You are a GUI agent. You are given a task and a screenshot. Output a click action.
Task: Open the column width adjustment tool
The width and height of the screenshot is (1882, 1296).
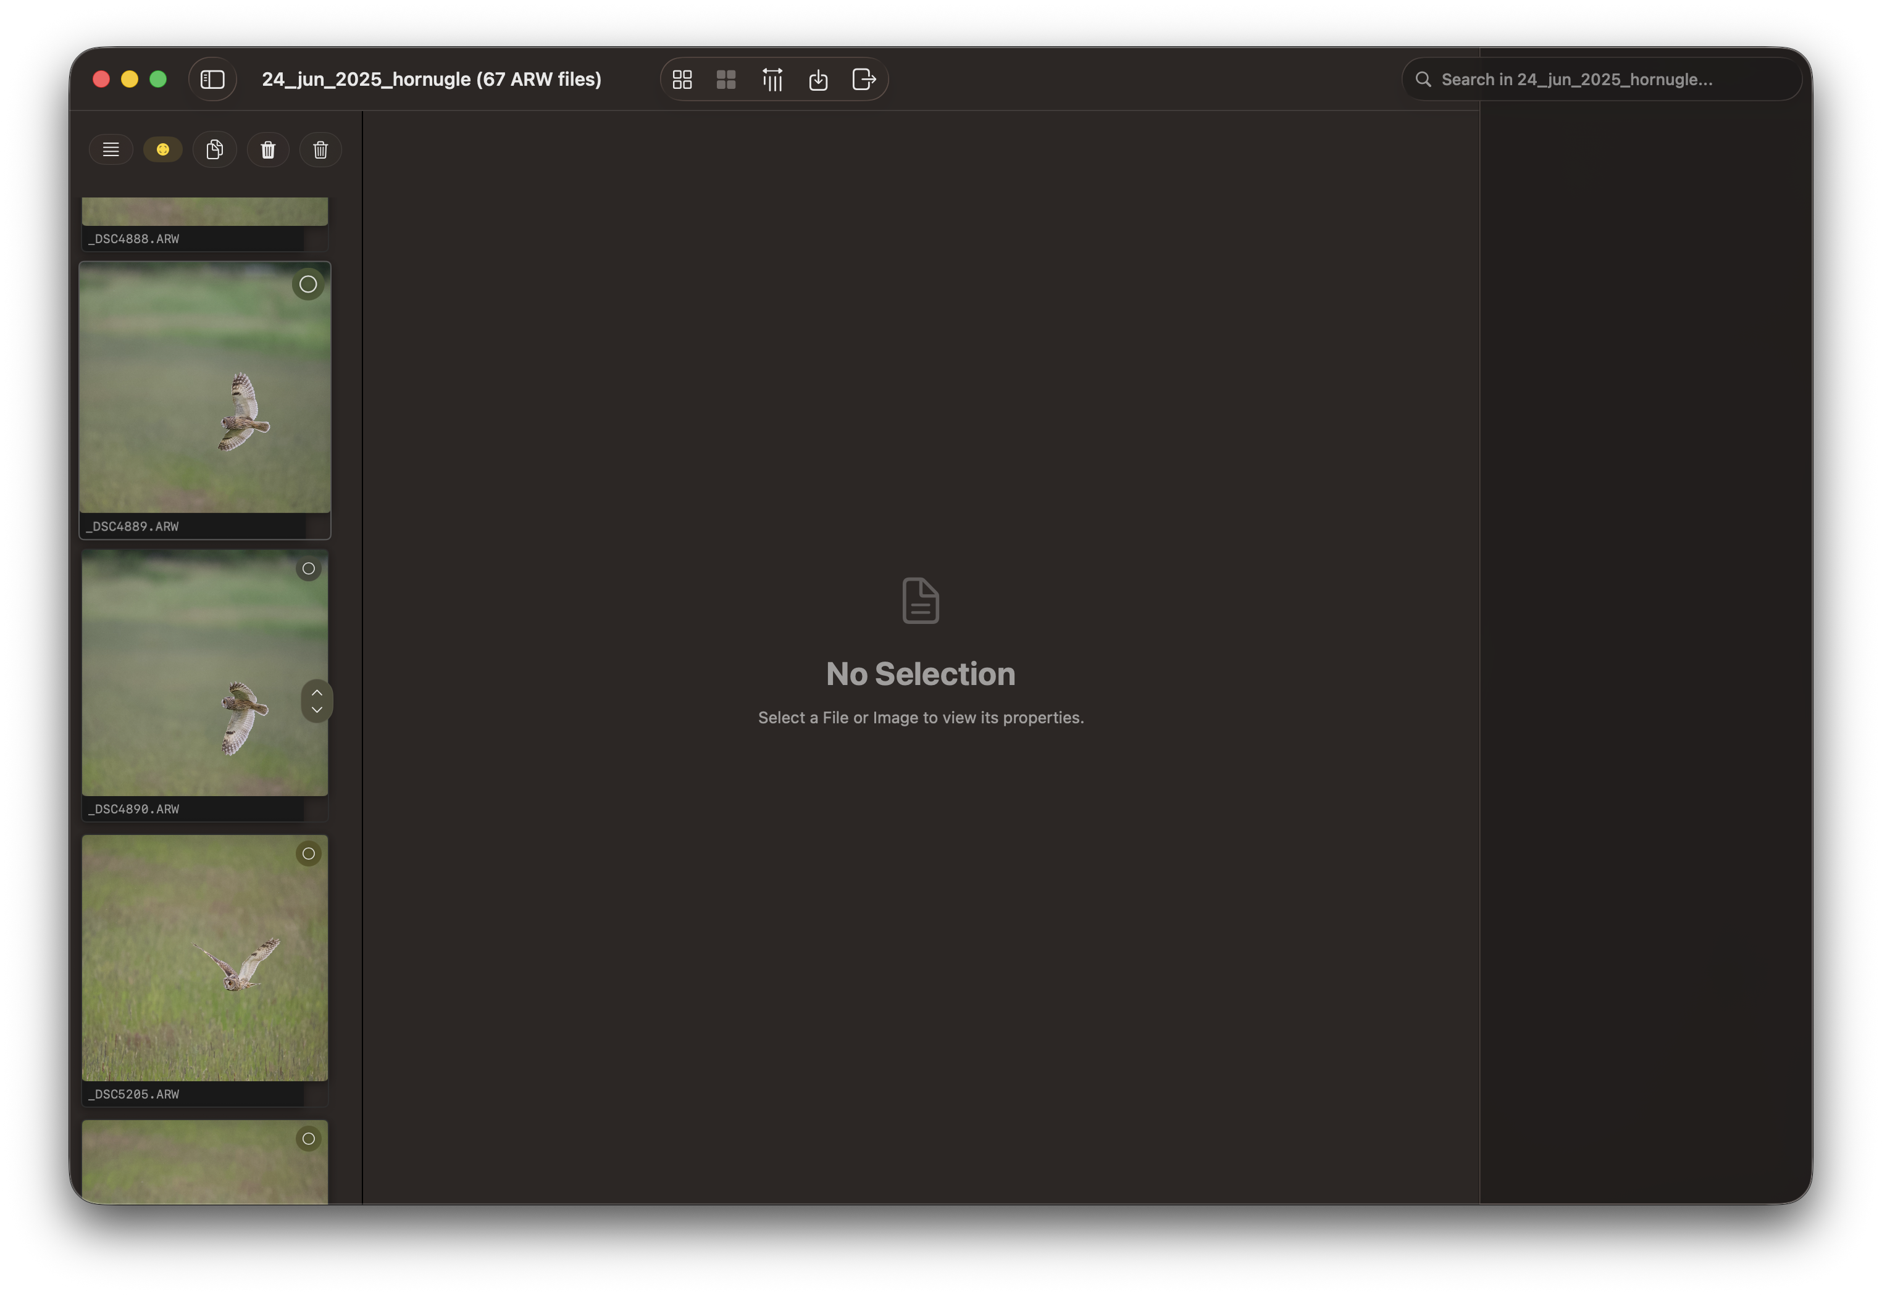[x=772, y=79]
